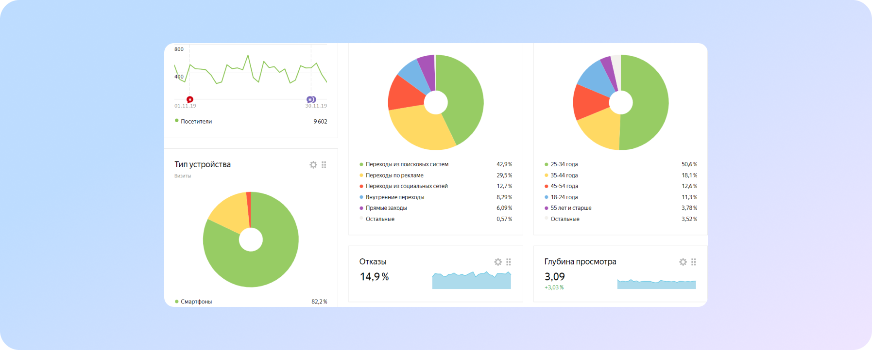Open settings gear of Отказы widget

coord(498,262)
